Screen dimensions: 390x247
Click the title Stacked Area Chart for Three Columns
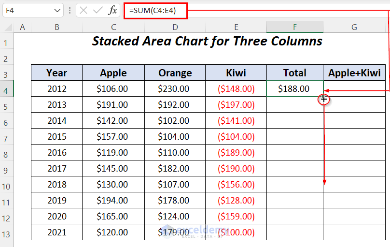[x=207, y=42]
